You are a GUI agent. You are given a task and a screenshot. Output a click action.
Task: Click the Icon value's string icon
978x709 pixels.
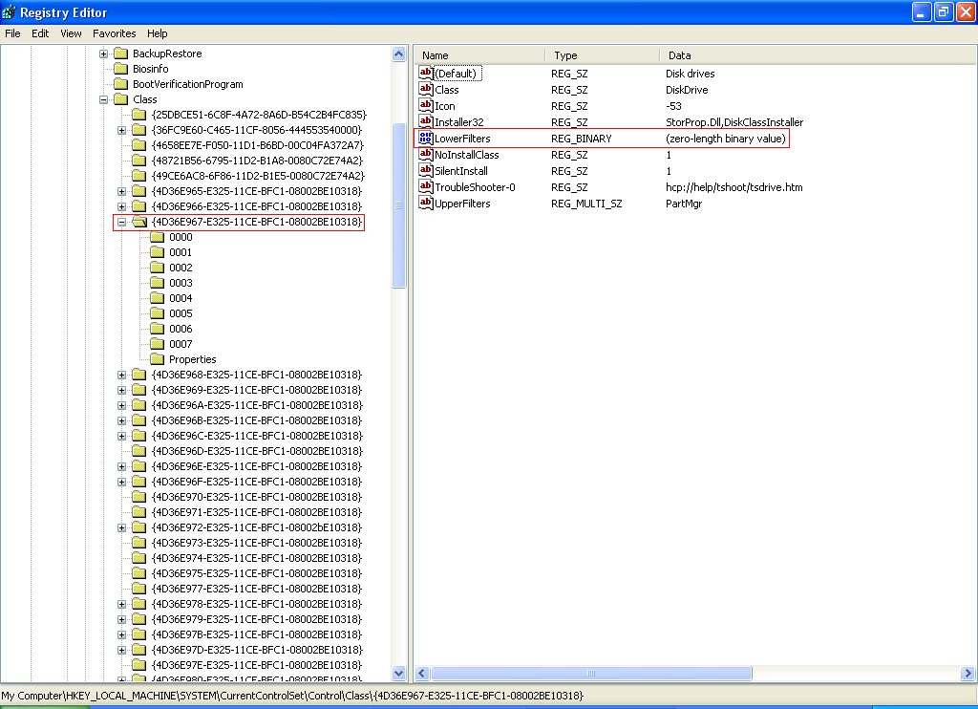click(425, 105)
